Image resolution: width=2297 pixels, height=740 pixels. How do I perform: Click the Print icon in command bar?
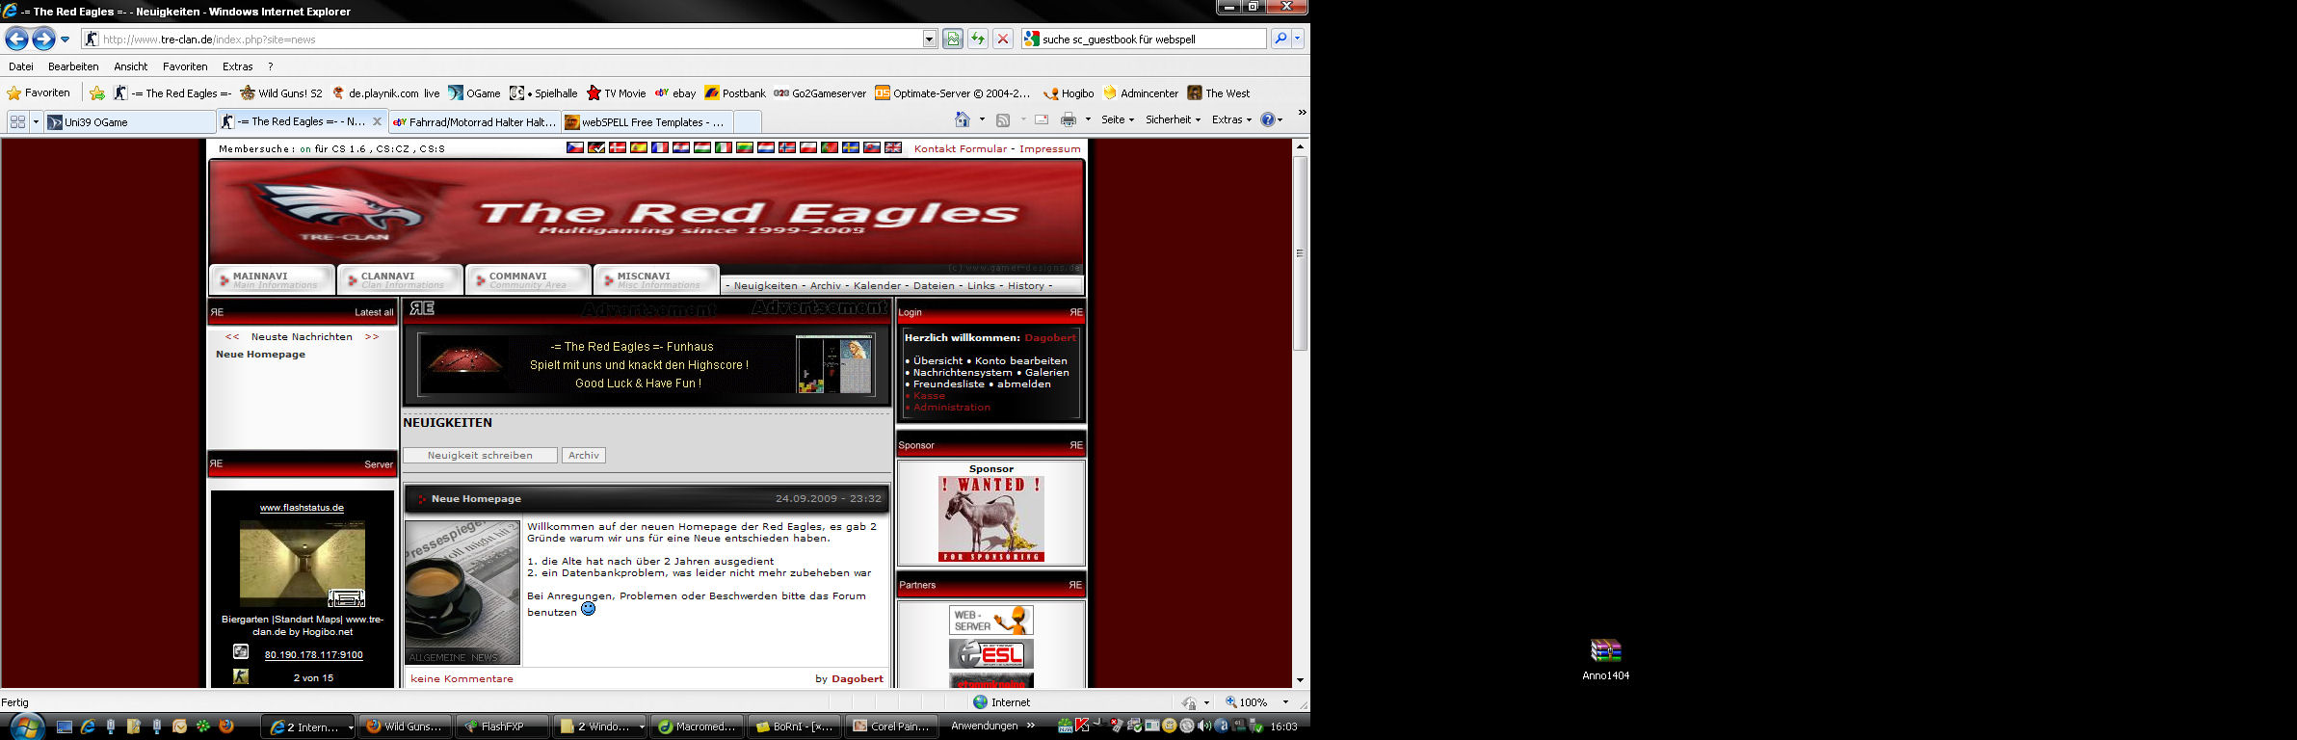point(1069,119)
